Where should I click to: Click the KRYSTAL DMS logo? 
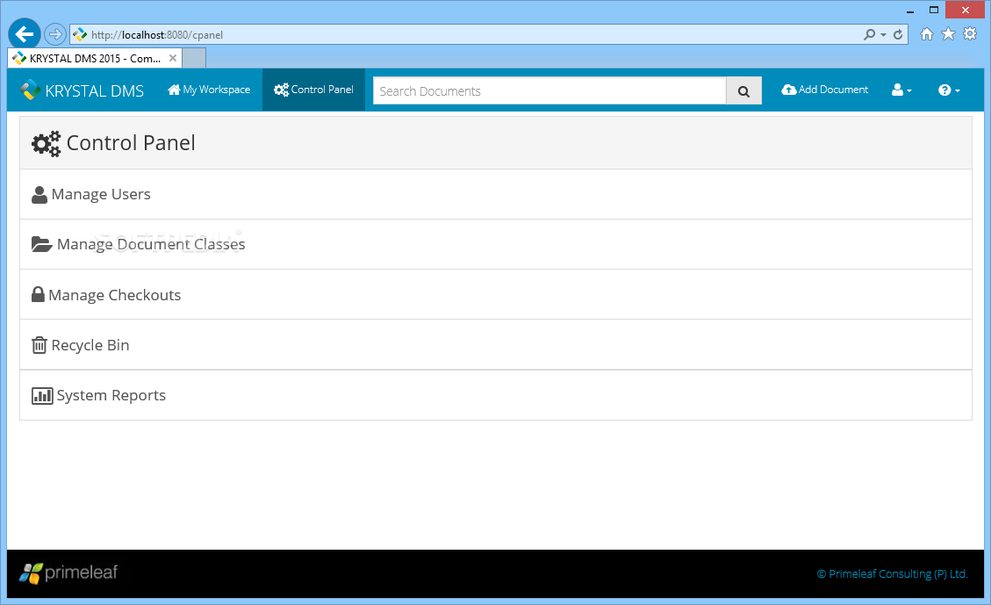point(83,90)
